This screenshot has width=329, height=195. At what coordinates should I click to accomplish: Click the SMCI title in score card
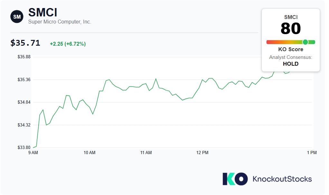[x=291, y=17]
